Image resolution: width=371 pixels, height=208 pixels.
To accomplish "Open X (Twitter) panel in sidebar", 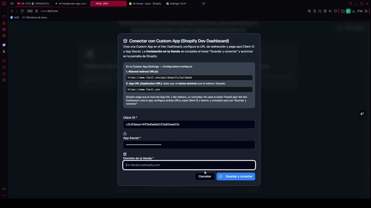I will pyautogui.click(x=4, y=51).
